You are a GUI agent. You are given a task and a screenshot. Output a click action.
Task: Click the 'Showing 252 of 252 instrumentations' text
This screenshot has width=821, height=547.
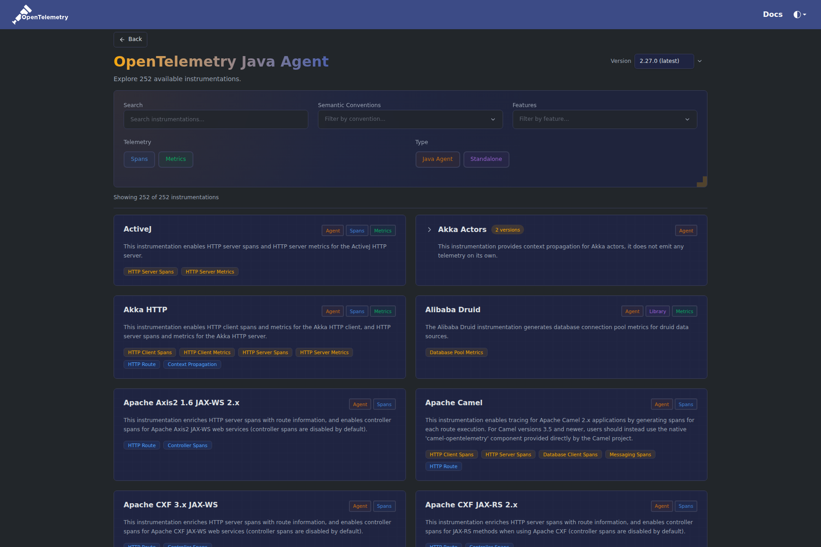pos(166,197)
